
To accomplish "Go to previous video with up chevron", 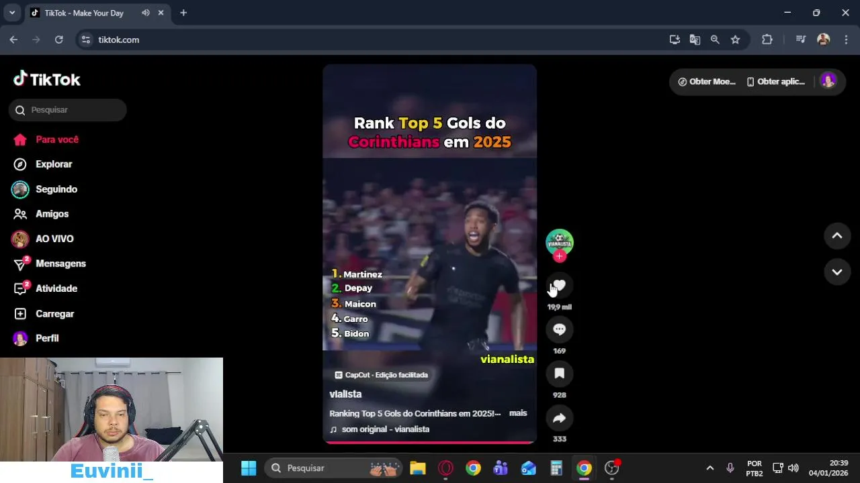I will coord(837,235).
